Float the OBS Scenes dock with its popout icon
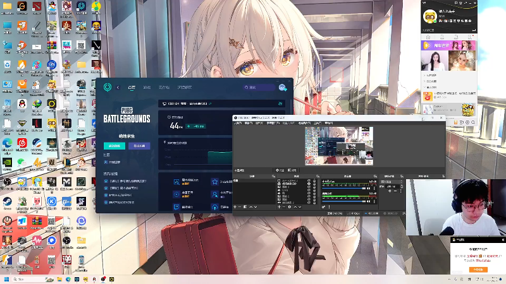Image resolution: width=506 pixels, height=284 pixels. (x=273, y=177)
